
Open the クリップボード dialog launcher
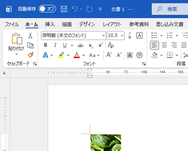35,64
